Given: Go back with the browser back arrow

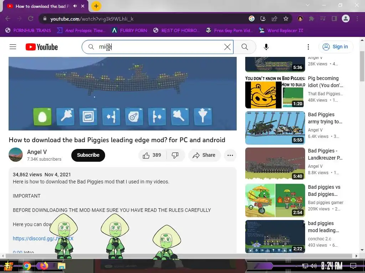Looking at the screenshot, I should (8, 18).
